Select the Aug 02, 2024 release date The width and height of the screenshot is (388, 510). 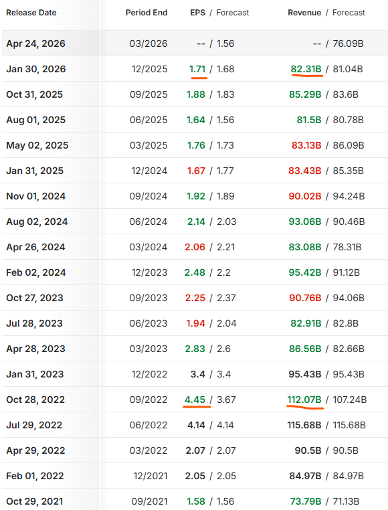click(x=37, y=222)
